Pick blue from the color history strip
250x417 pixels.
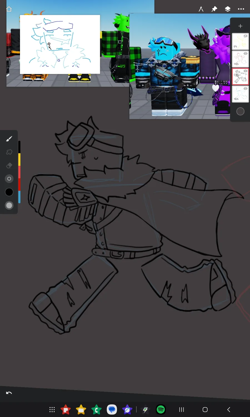tap(19, 197)
